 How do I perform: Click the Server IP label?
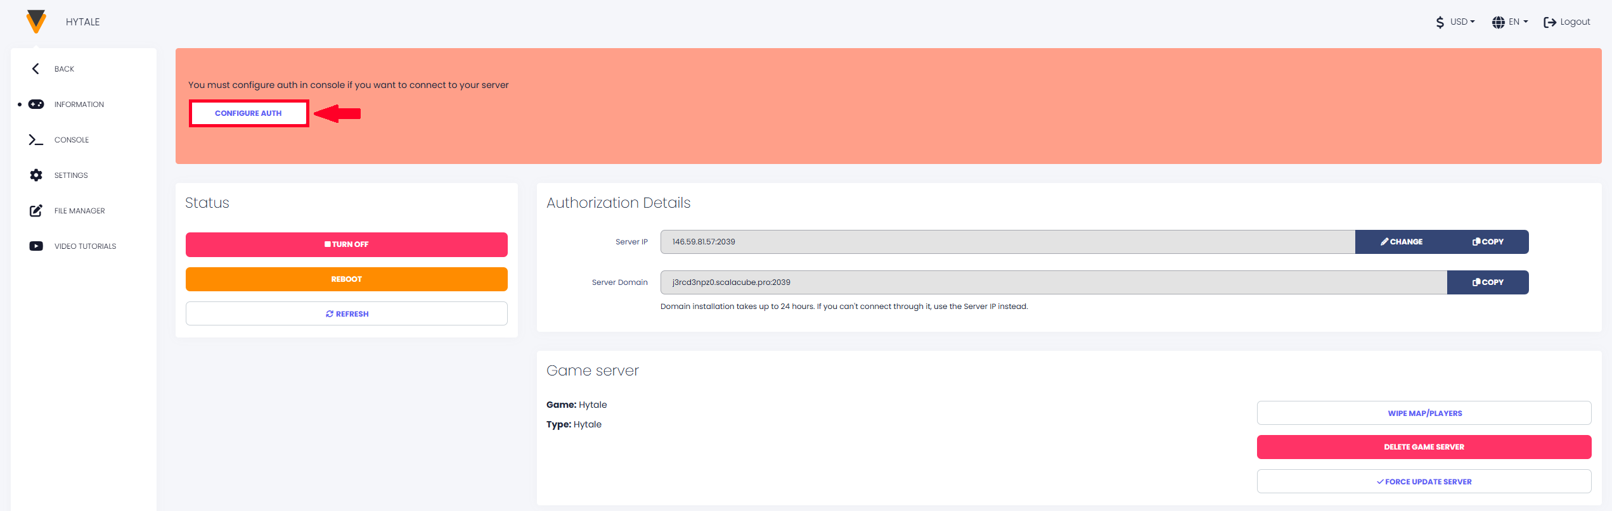(631, 242)
